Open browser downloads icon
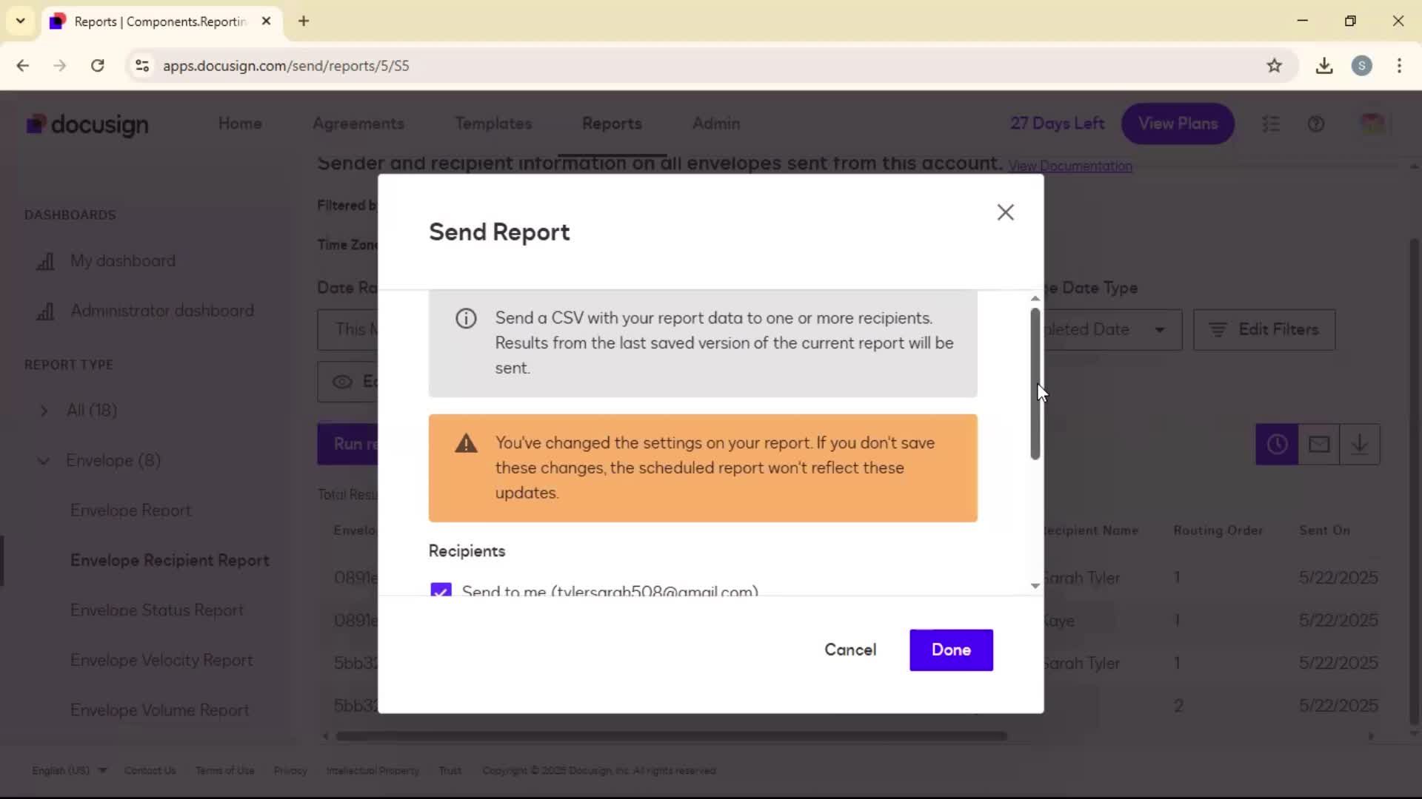The image size is (1422, 799). coord(1324,66)
